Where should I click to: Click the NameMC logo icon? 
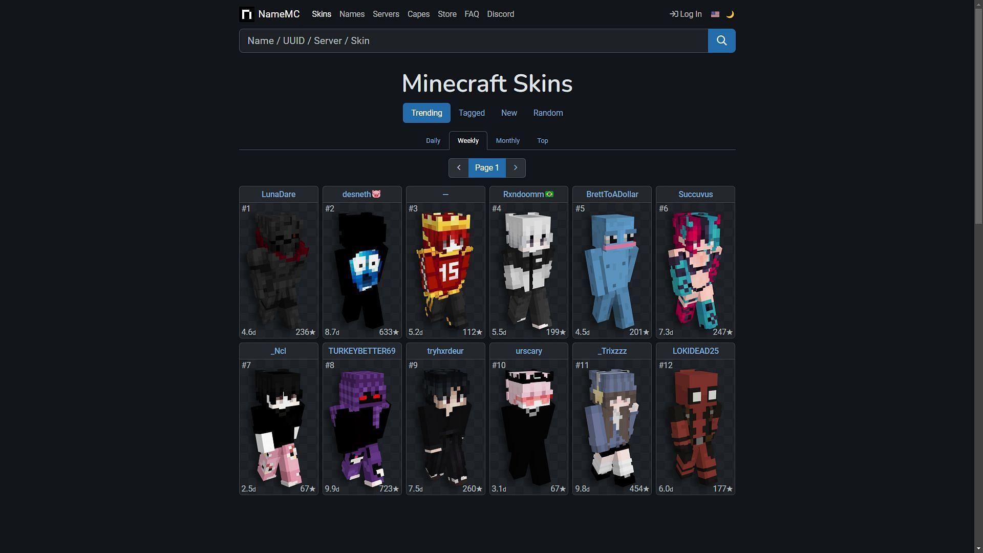[x=246, y=14]
